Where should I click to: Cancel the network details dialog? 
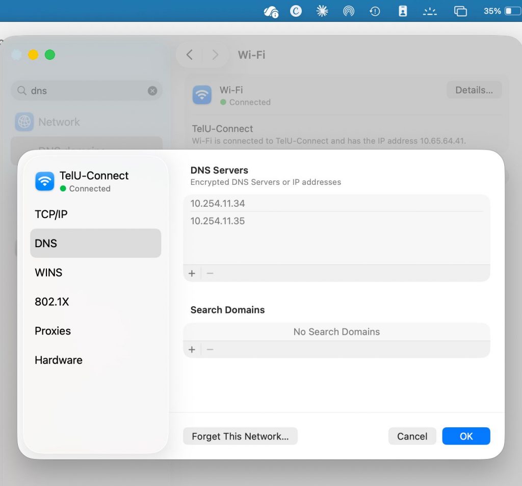(412, 436)
